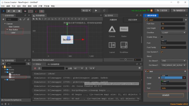The image size is (189, 106).
Task: Pick the Canvas widget icon in widget library
Action: tap(112, 29)
